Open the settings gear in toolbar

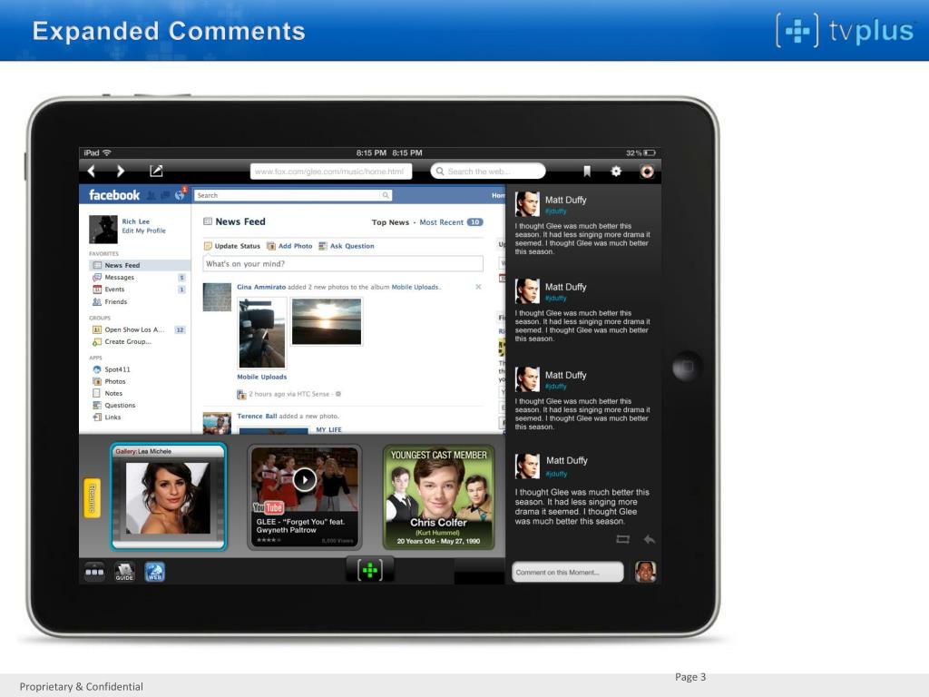point(616,172)
